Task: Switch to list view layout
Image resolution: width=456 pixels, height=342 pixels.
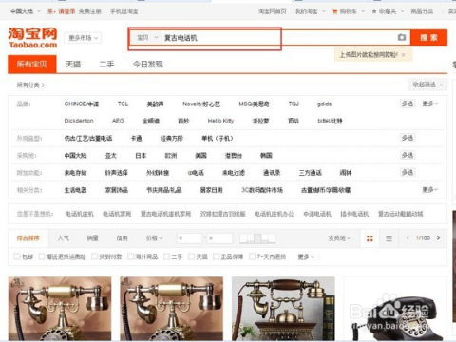Action: (389, 238)
